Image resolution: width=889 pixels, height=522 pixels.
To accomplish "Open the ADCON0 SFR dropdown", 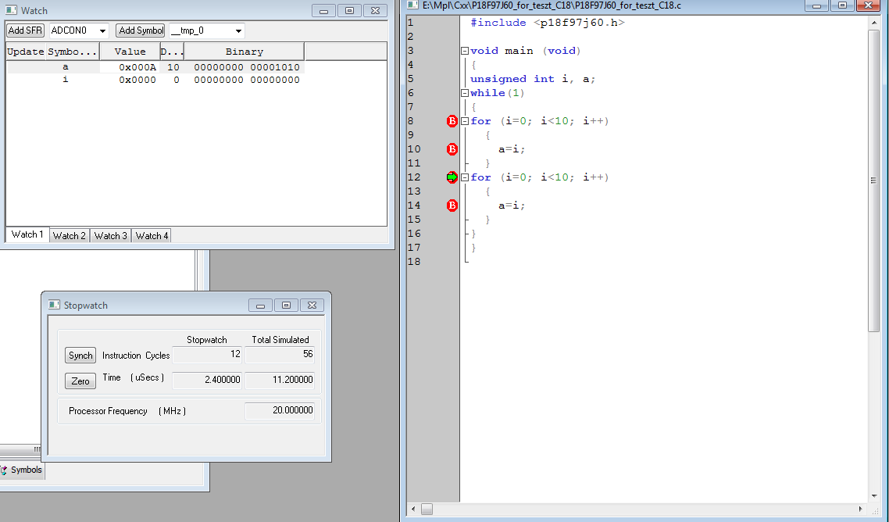I will pos(102,30).
